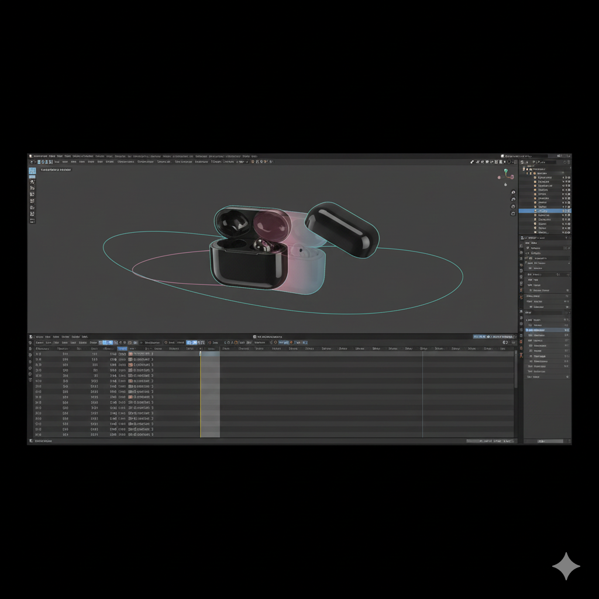The width and height of the screenshot is (599, 599).
Task: Hide the selected earbud object in the Outliner
Action: pos(563,211)
